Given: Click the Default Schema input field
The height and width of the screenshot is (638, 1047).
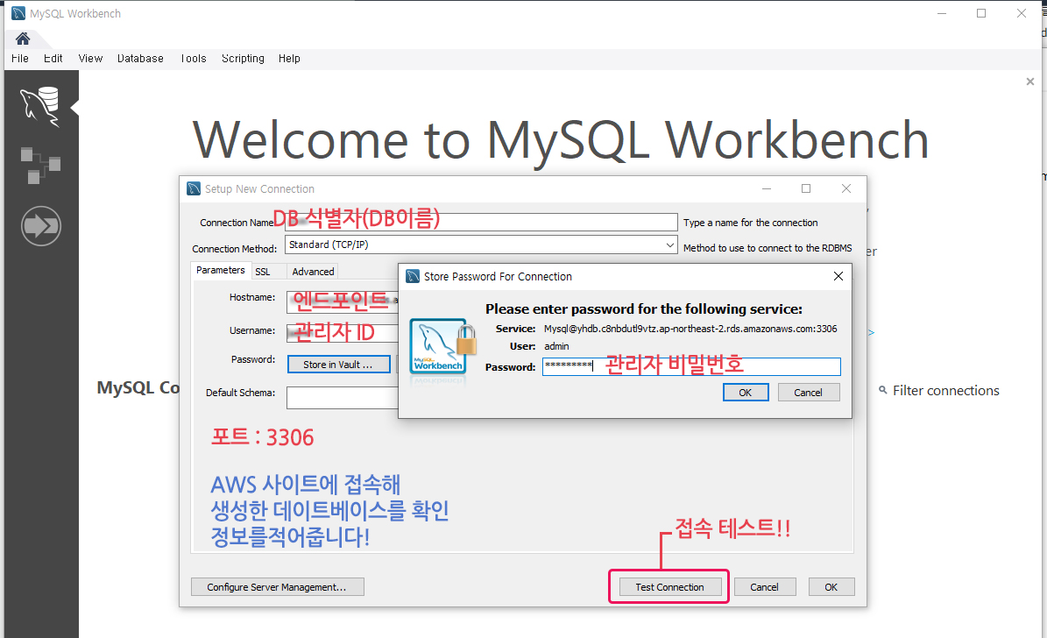Looking at the screenshot, I should point(343,398).
